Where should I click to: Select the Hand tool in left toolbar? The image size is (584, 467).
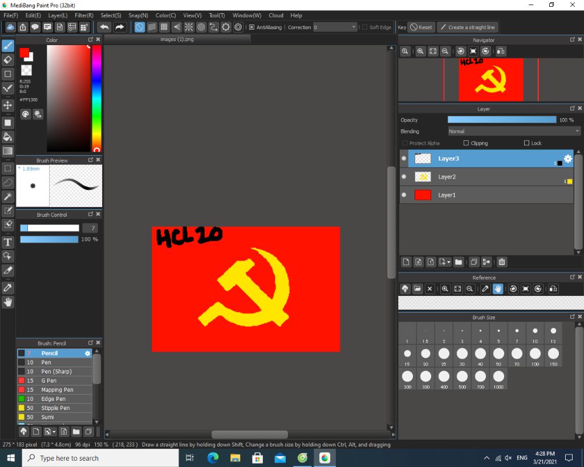(x=8, y=302)
